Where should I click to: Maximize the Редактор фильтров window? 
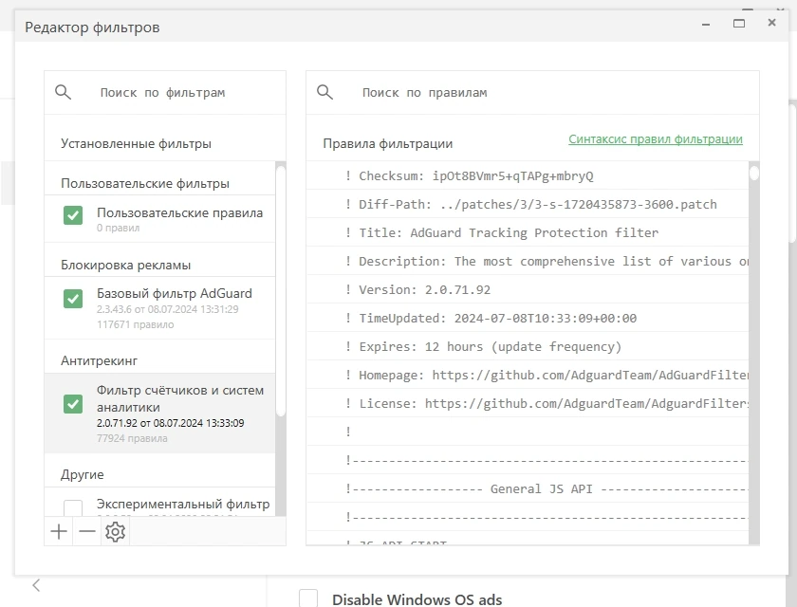(739, 24)
